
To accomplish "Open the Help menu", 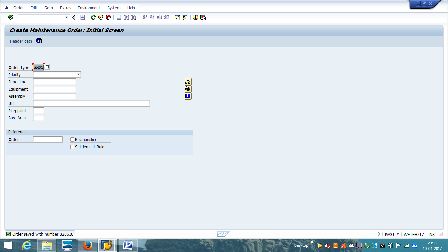I will click(131, 8).
